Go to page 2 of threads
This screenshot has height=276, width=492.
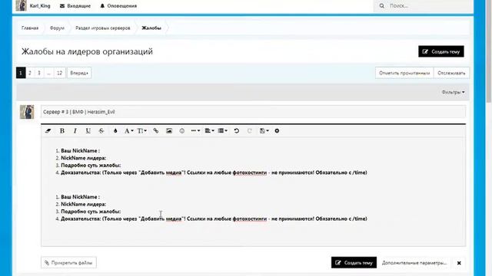click(30, 73)
